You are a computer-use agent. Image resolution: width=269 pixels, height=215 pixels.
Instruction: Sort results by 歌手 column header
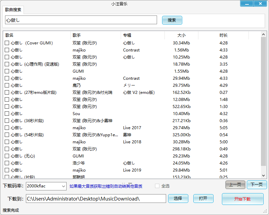pos(95,35)
